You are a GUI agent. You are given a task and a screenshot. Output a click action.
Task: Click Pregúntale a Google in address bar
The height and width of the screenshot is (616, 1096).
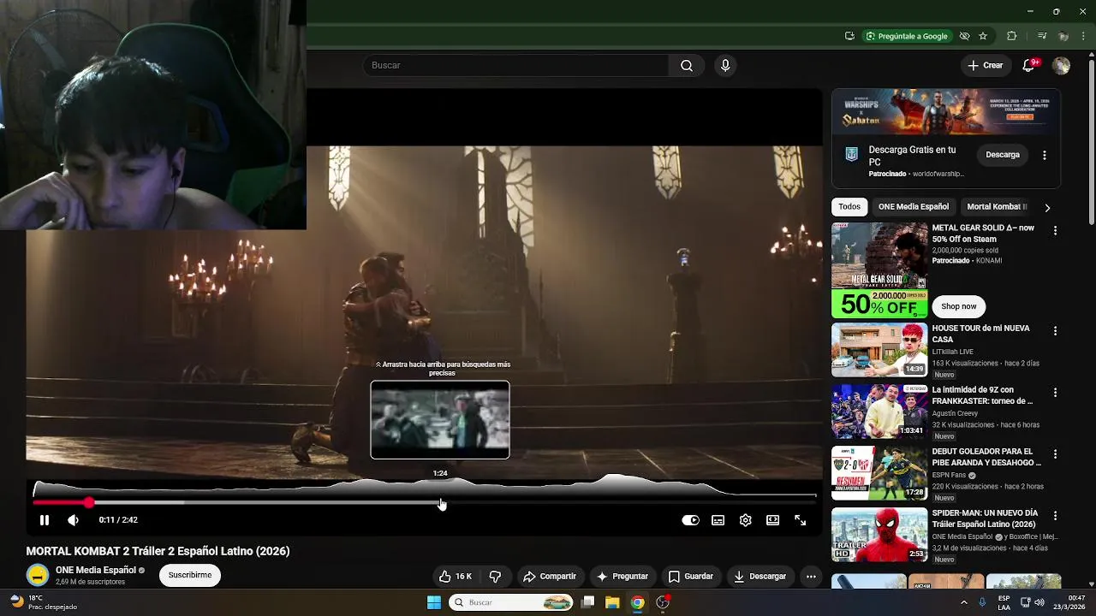coord(906,36)
